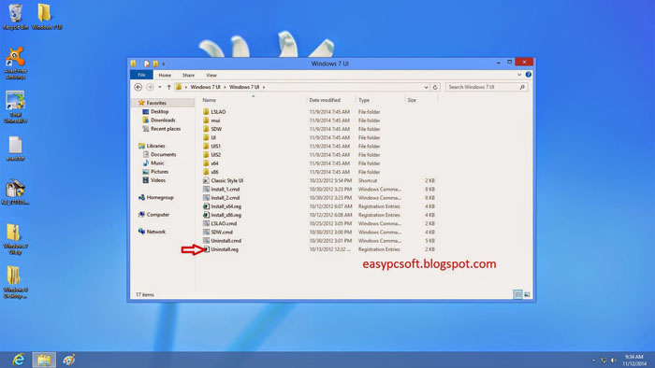Screen dimensions: 655x368
Task: Go forward in Explorer navigation
Action: 150,87
